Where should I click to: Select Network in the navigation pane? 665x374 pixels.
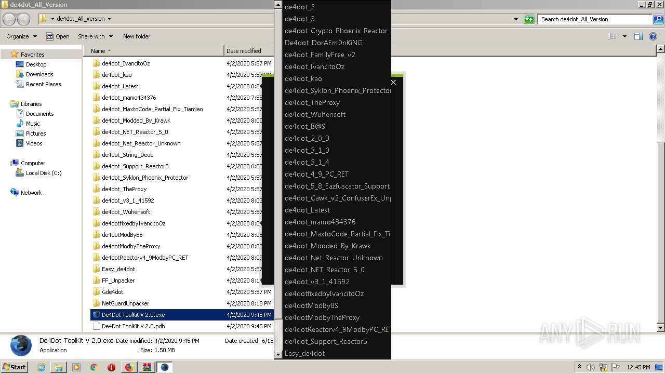[x=31, y=193]
